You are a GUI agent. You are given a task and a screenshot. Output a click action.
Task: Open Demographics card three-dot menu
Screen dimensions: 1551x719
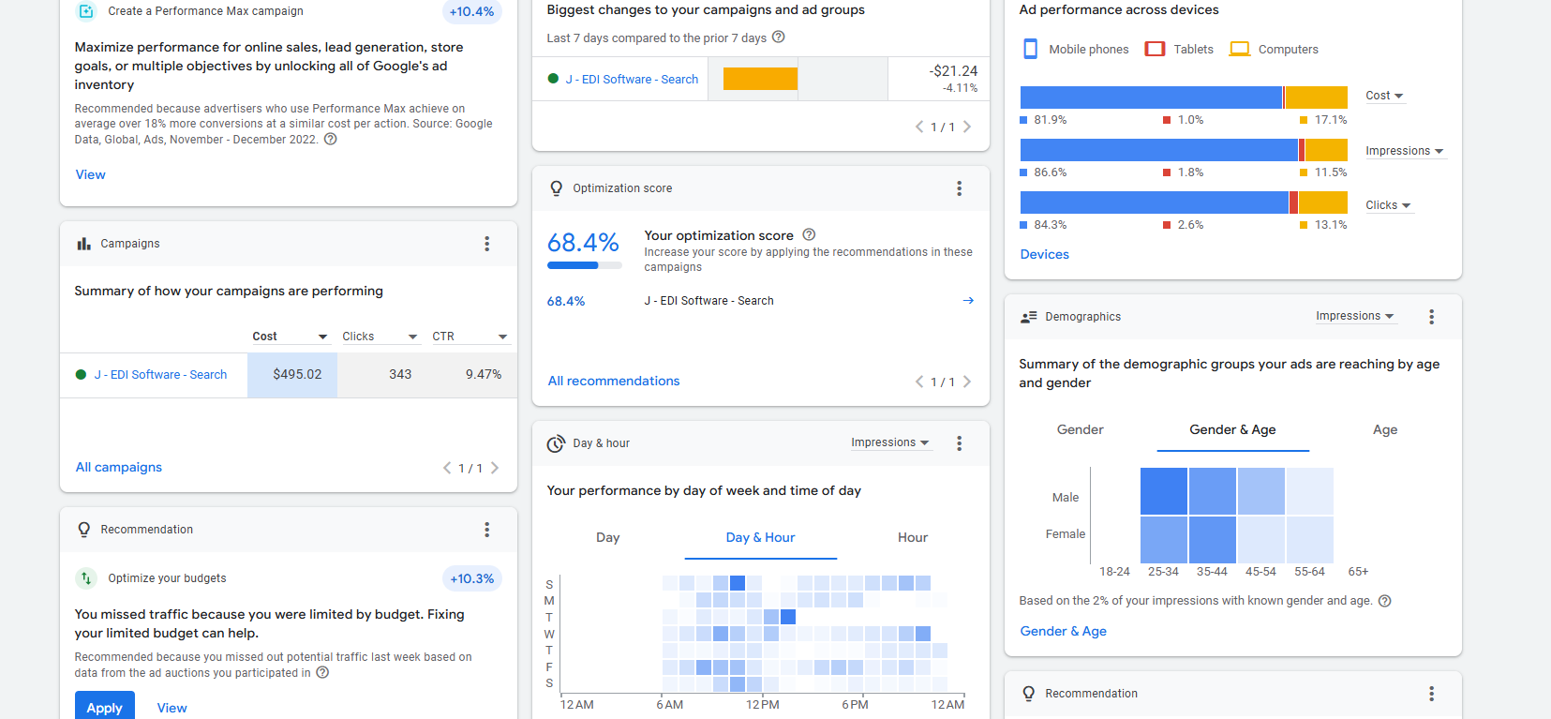(1431, 317)
